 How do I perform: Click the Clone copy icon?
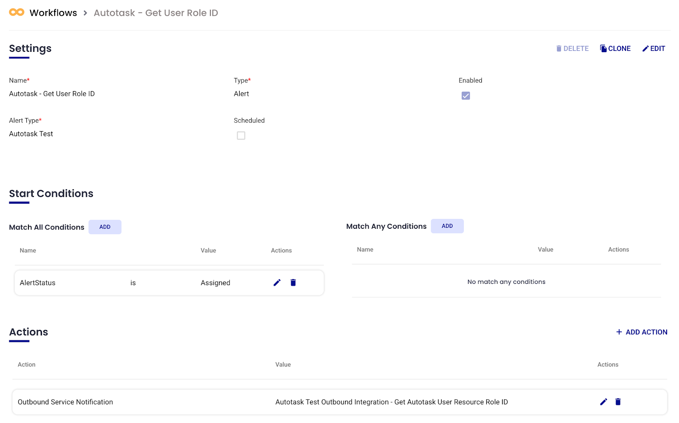coord(603,49)
